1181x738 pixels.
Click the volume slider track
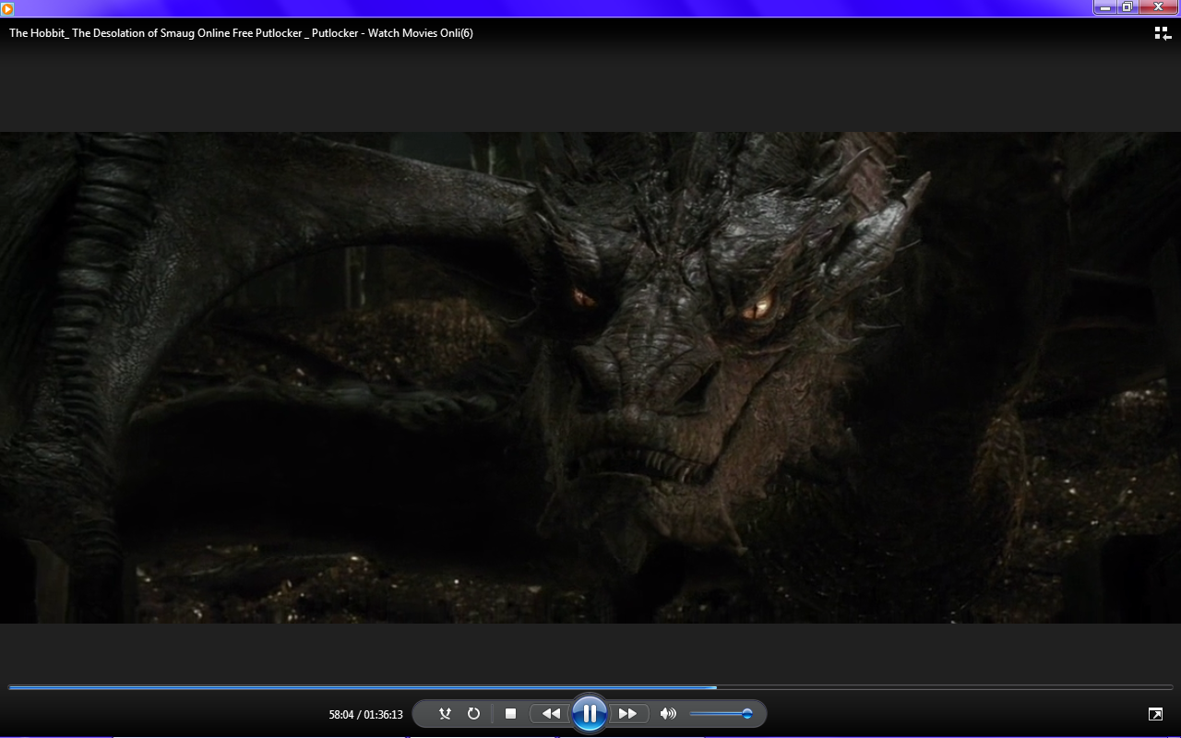[x=722, y=714]
